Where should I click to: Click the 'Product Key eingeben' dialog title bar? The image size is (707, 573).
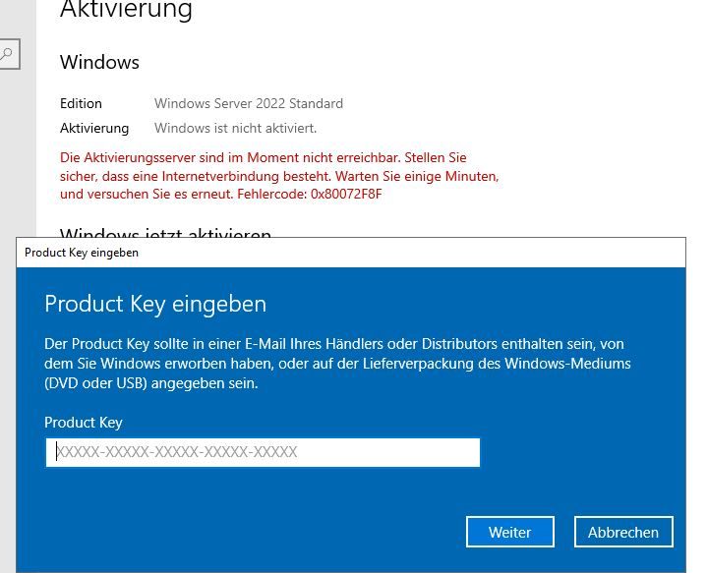pyautogui.click(x=351, y=253)
